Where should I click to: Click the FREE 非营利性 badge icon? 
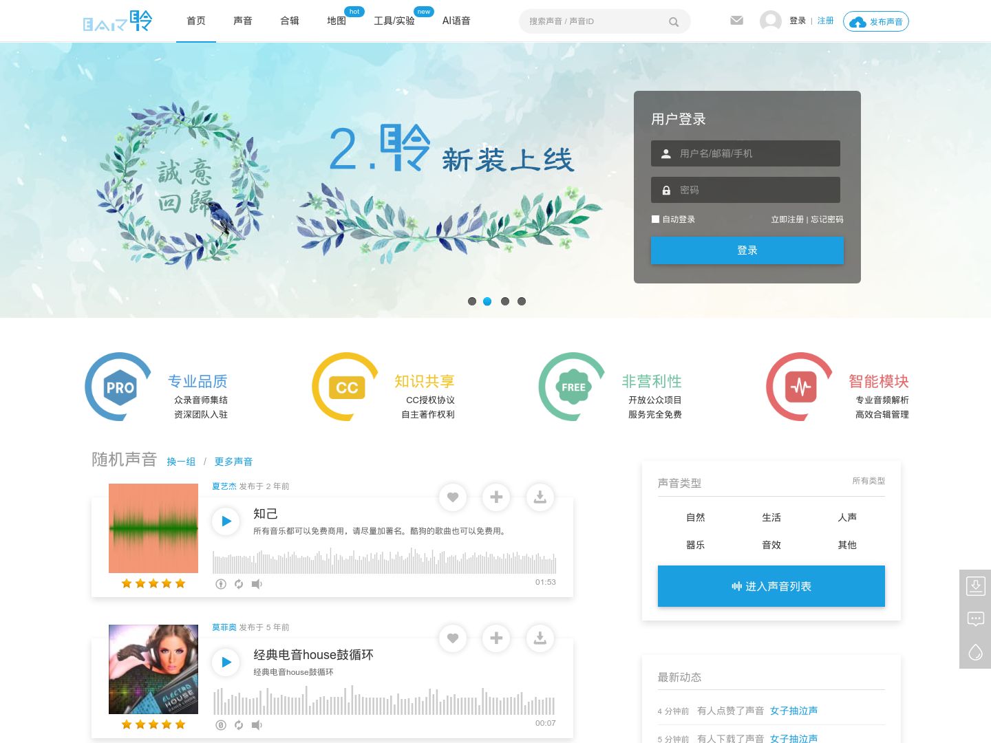click(x=573, y=387)
